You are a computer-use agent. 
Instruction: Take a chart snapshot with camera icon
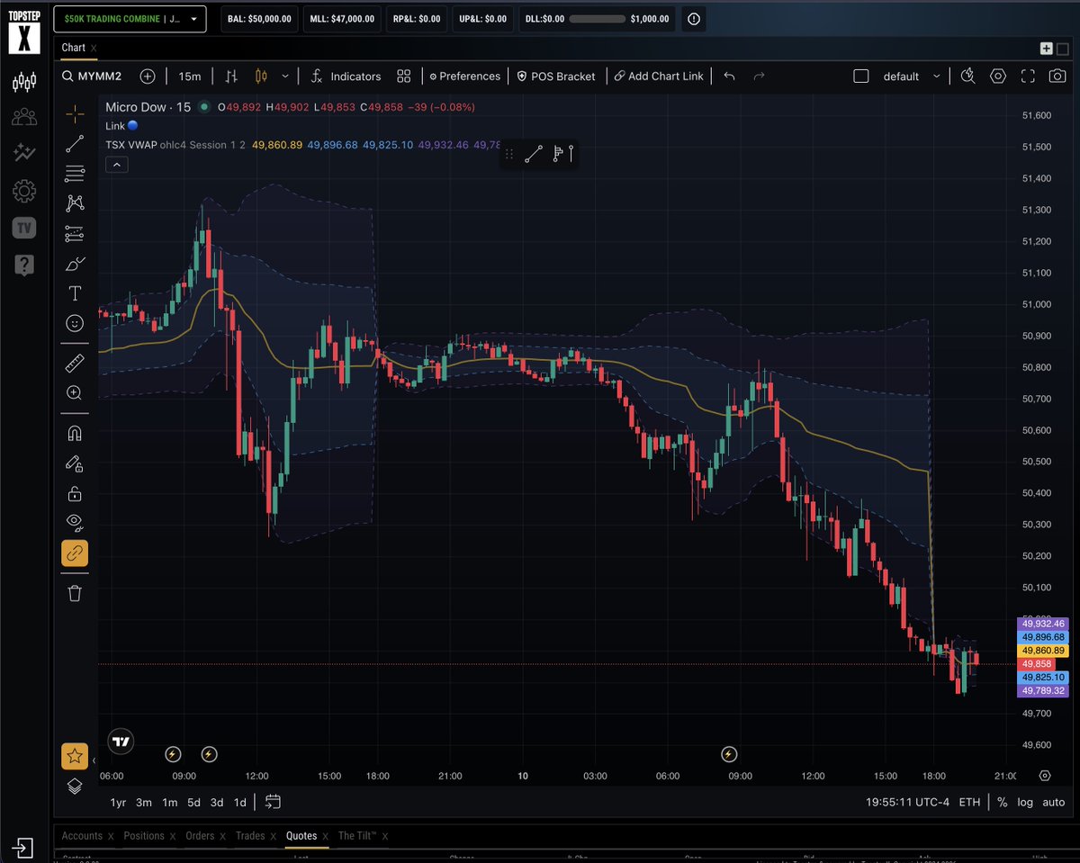point(1057,76)
